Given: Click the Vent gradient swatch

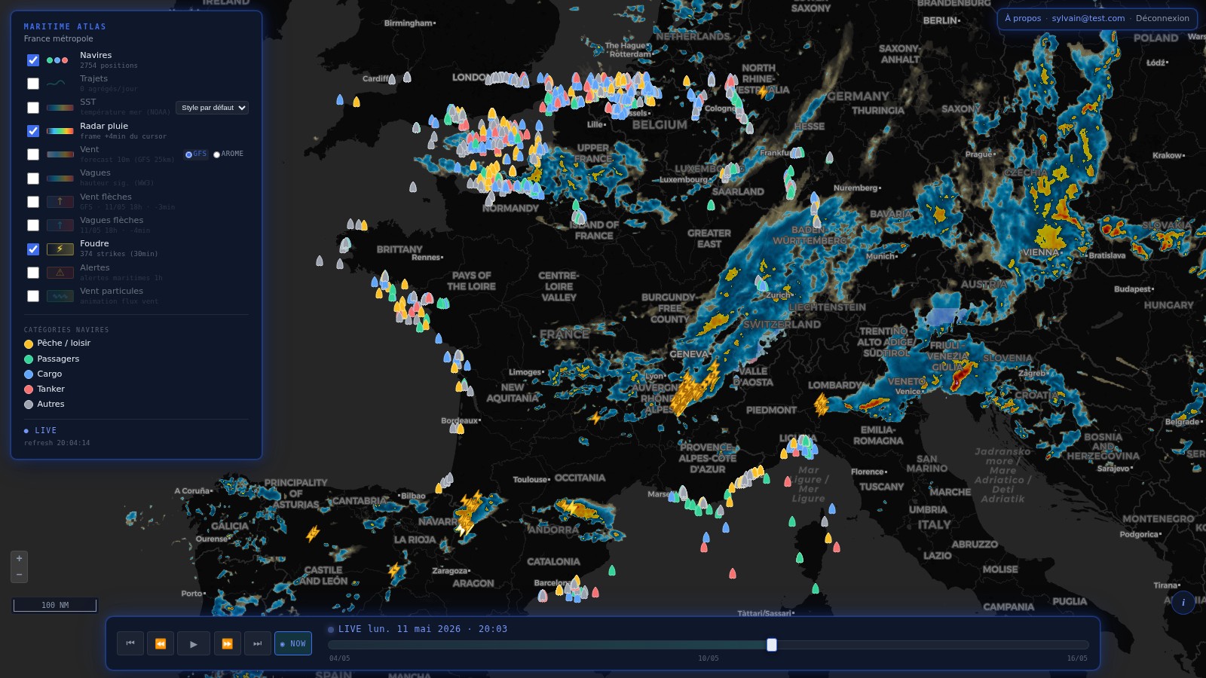Looking at the screenshot, I should click(x=60, y=154).
